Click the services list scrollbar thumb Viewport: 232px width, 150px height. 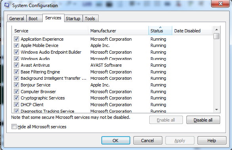(x=217, y=36)
